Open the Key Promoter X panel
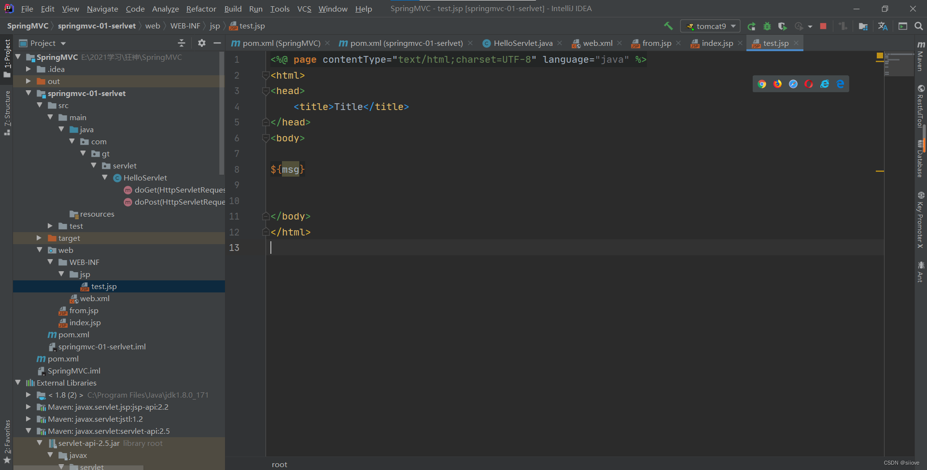The width and height of the screenshot is (927, 470). 921,220
